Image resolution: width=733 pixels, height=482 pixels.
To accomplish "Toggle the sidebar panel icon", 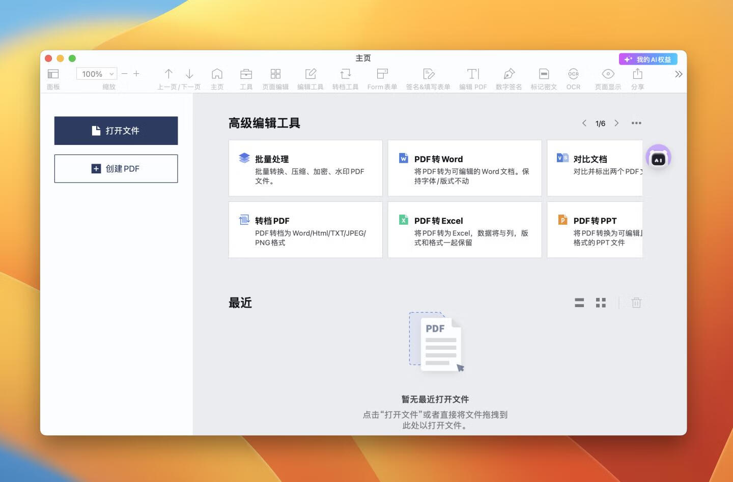I will (x=53, y=74).
